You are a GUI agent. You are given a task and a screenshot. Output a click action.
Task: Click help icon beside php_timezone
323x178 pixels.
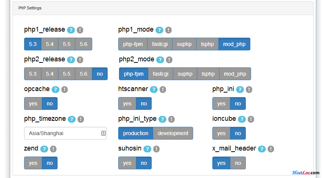point(72,119)
